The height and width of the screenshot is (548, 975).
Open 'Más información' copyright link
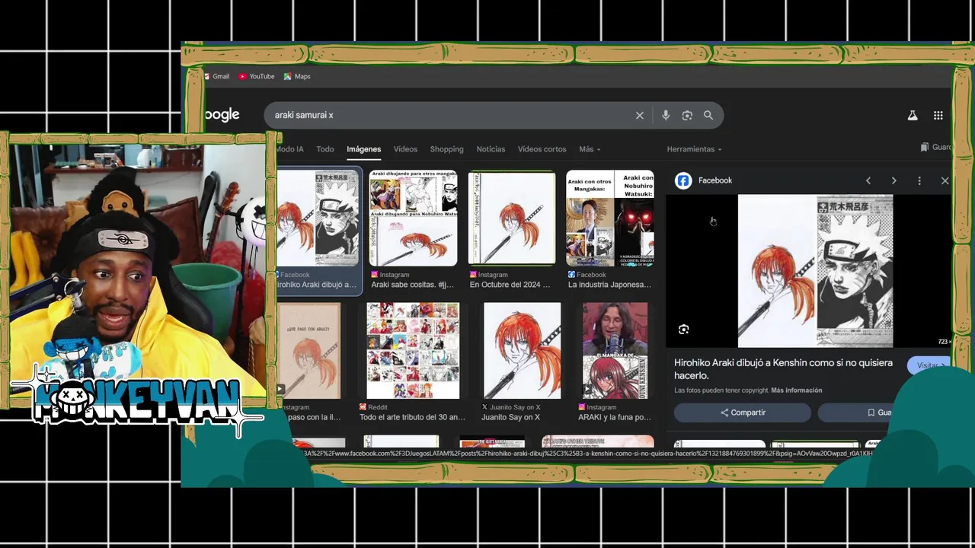(x=796, y=390)
